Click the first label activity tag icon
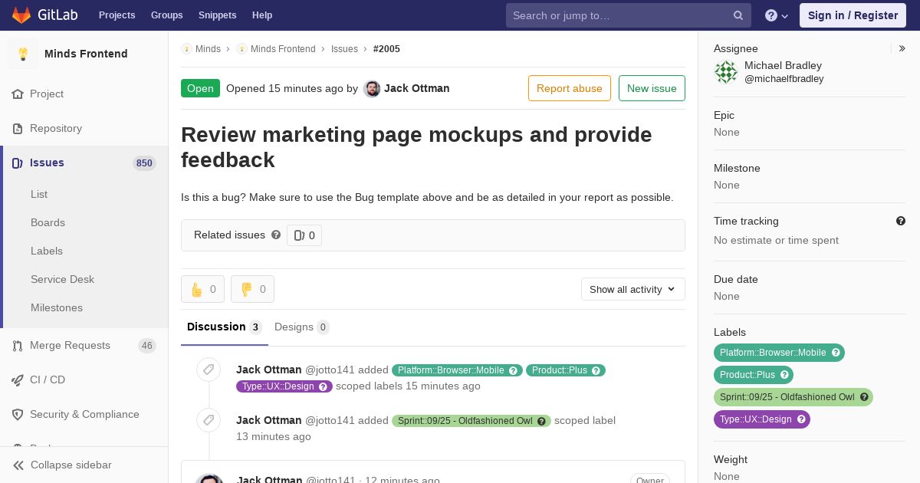The image size is (920, 483). click(209, 370)
